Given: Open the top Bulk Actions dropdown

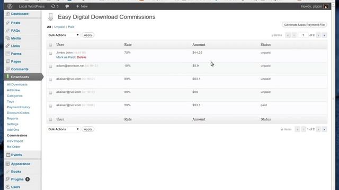Looking at the screenshot, I should (x=64, y=35).
